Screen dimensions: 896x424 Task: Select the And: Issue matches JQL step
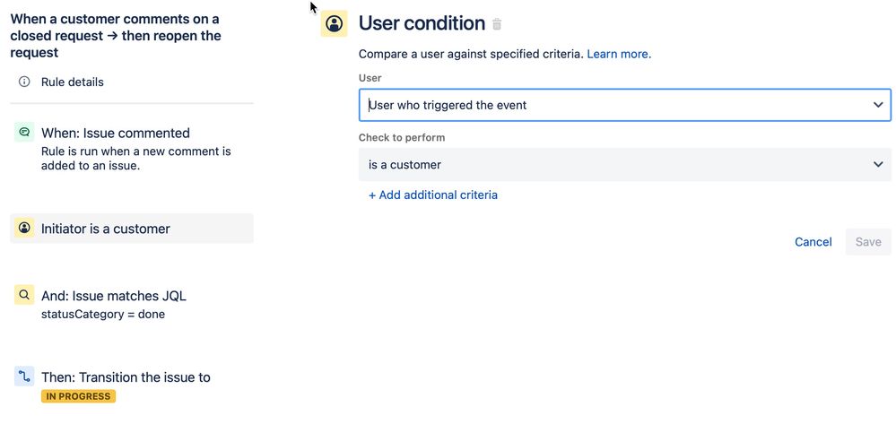tap(132, 303)
